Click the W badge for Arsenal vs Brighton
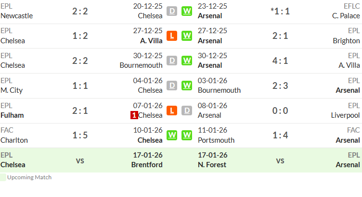The image size is (362, 197). click(187, 36)
